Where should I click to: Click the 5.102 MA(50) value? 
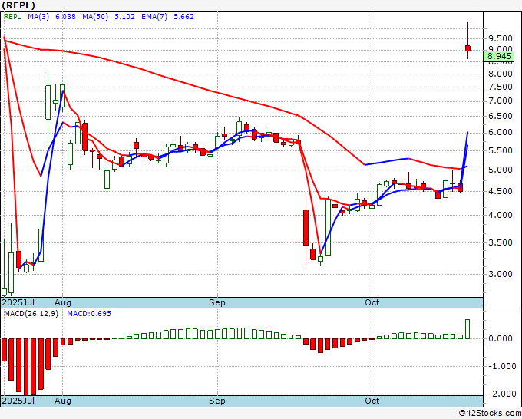coord(124,17)
